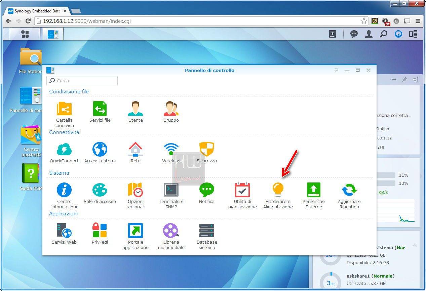Open the DSM main menu button

(x=25, y=34)
